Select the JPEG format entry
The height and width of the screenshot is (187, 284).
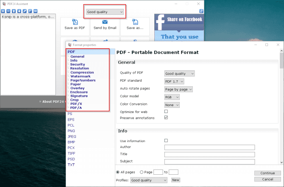(72, 137)
